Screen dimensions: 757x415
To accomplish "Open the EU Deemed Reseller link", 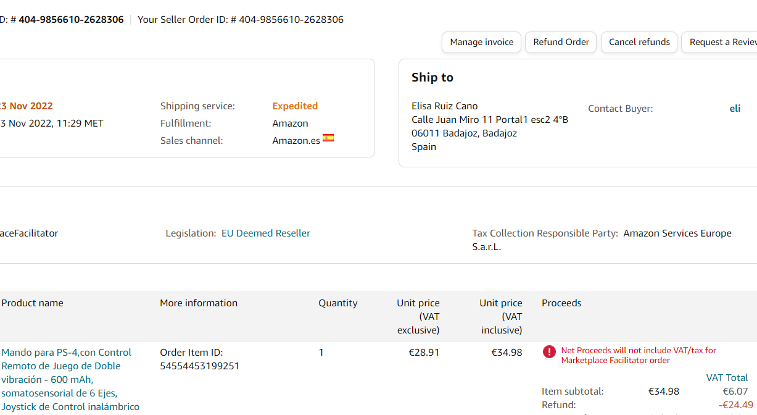I will [266, 233].
